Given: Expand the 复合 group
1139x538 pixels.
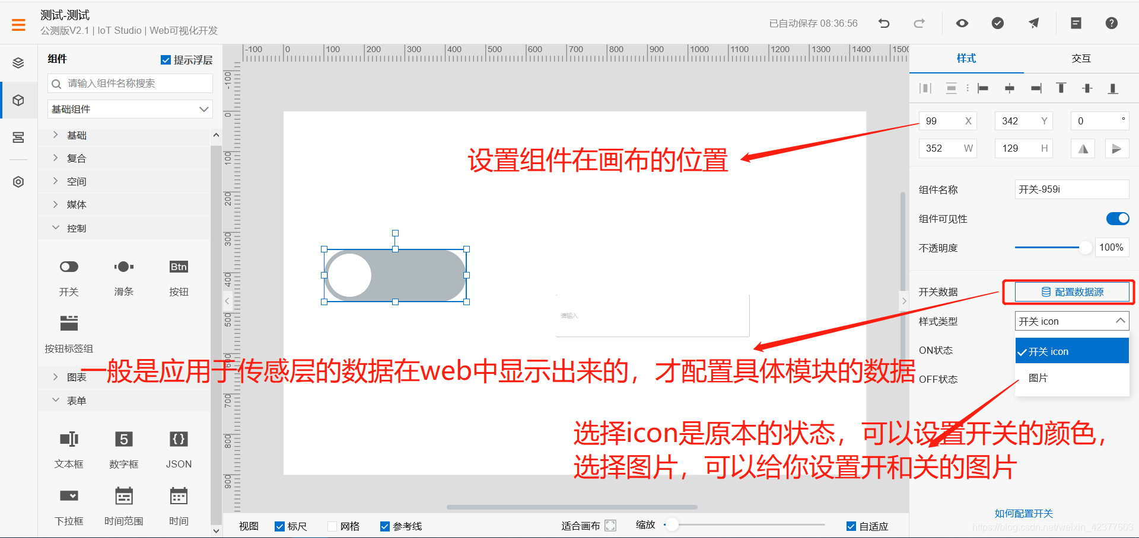Looking at the screenshot, I should pyautogui.click(x=124, y=158).
